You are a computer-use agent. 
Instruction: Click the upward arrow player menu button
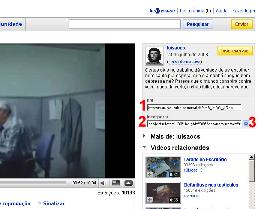point(129,183)
